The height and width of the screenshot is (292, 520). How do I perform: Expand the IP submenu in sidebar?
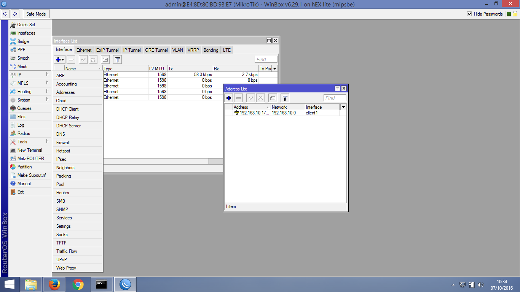pyautogui.click(x=30, y=75)
